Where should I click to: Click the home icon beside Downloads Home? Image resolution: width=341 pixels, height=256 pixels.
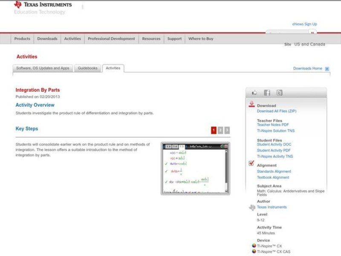click(327, 69)
